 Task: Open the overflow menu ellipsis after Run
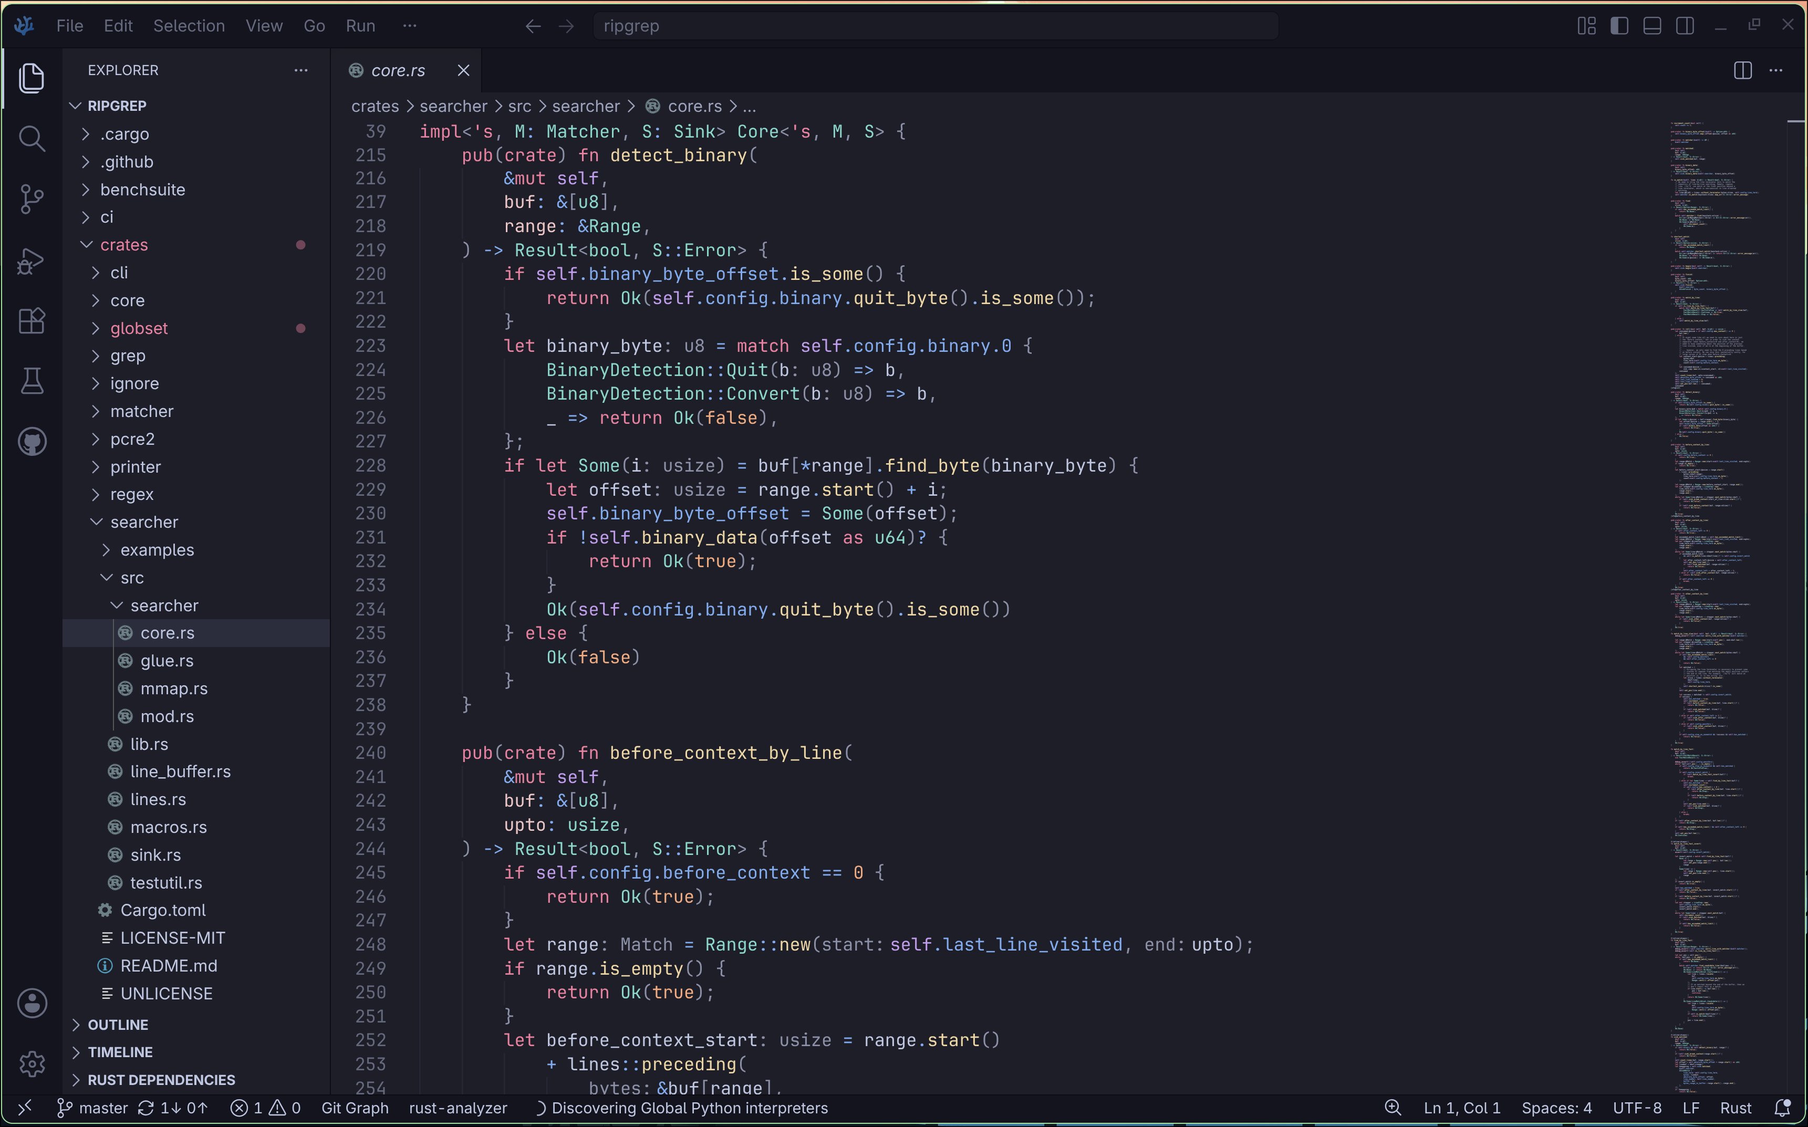click(x=409, y=26)
